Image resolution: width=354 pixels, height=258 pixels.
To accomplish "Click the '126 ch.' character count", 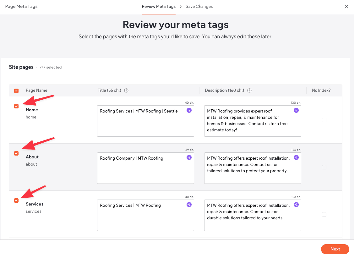I will tap(296, 150).
